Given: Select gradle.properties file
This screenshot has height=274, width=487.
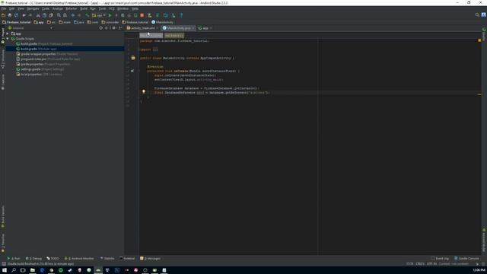Looking at the screenshot, I should (x=43, y=64).
